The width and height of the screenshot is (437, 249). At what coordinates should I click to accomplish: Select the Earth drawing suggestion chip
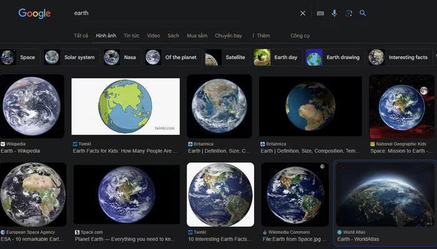coord(335,57)
